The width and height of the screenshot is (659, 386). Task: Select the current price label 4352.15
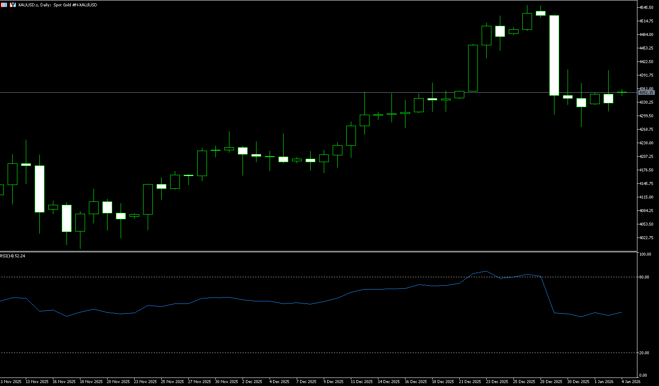pyautogui.click(x=646, y=92)
